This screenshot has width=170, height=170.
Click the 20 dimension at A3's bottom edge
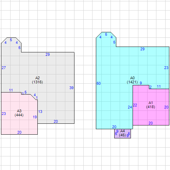(x=19, y=132)
